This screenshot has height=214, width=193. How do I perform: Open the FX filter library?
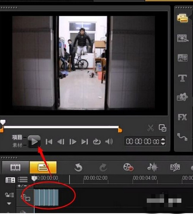[x=183, y=117]
